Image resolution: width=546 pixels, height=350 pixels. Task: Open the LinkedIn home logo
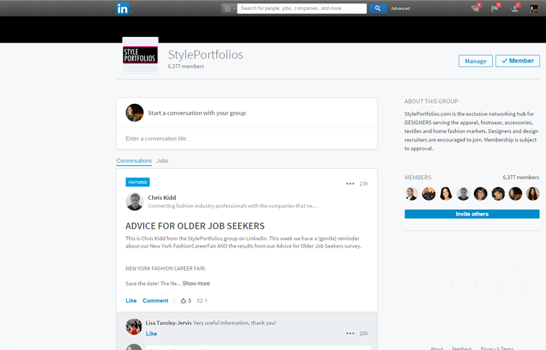[123, 9]
